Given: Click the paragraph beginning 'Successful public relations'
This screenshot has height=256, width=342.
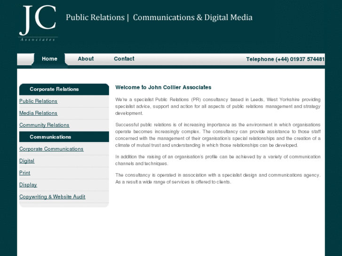Looking at the screenshot, I should pyautogui.click(x=217, y=135).
